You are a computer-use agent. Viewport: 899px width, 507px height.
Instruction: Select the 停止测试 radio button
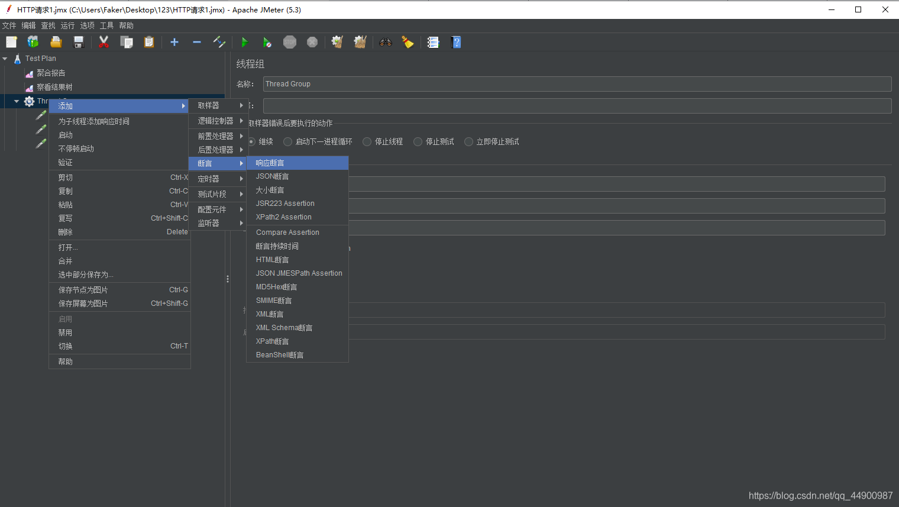418,142
